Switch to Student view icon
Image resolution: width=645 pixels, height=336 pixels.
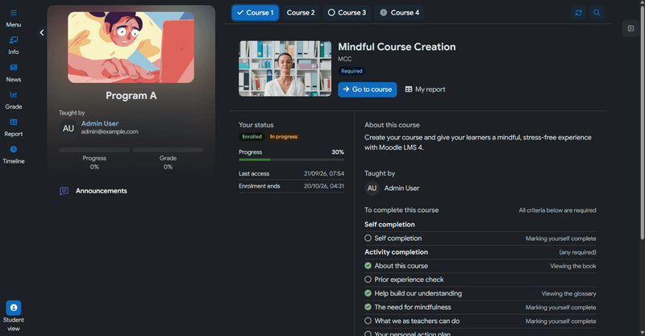click(x=14, y=308)
